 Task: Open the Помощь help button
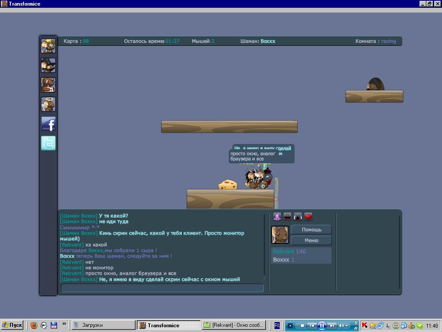click(x=311, y=230)
